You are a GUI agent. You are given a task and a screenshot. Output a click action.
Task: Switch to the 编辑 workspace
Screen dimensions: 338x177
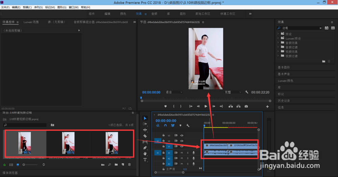[x=107, y=14]
